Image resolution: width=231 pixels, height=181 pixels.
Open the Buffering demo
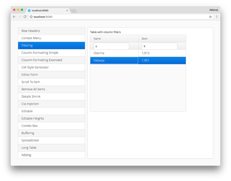tap(51, 133)
